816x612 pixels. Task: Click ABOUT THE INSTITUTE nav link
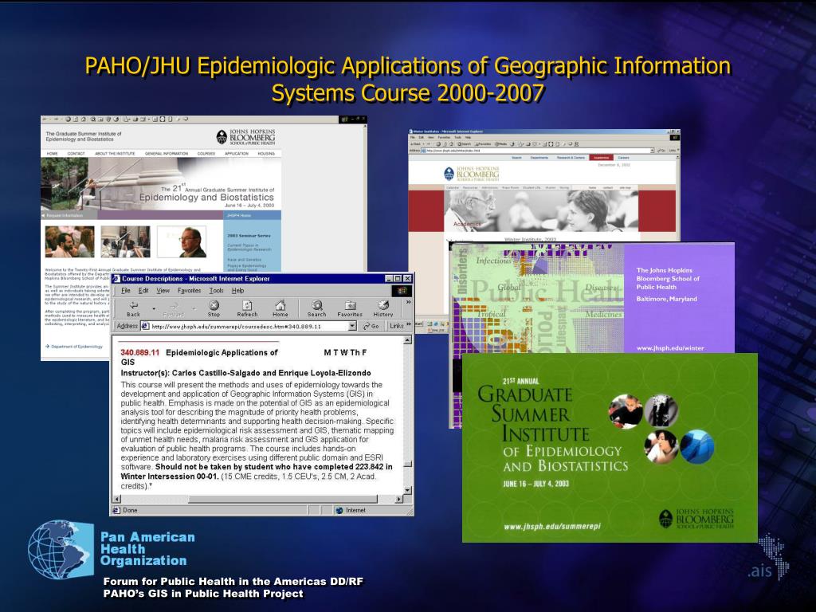point(115,154)
